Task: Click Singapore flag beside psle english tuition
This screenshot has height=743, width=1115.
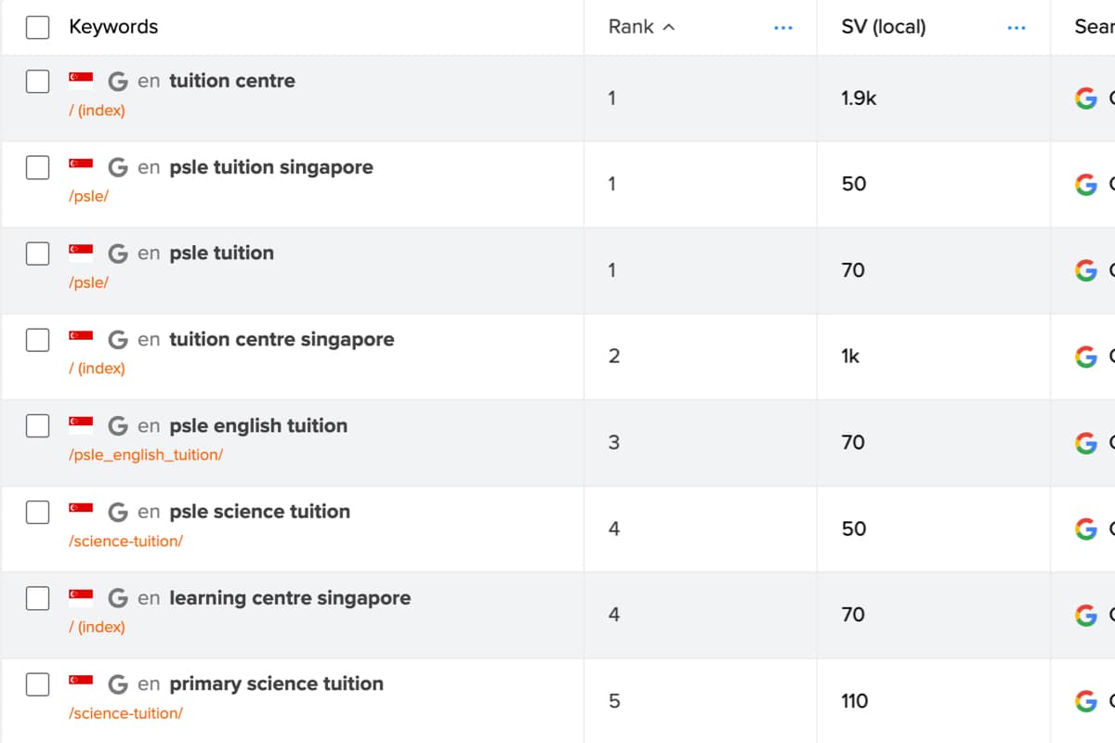Action: 81,425
